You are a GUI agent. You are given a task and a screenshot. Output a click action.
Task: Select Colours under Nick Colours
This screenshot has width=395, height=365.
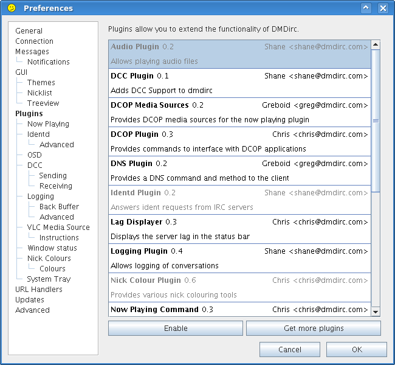click(52, 269)
